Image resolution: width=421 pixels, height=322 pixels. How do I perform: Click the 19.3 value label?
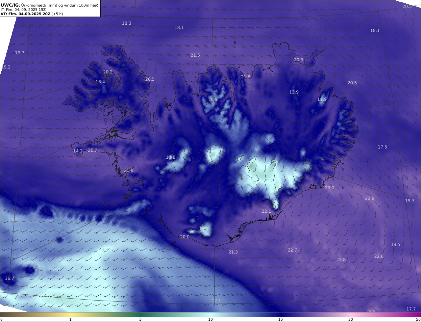[410, 201]
